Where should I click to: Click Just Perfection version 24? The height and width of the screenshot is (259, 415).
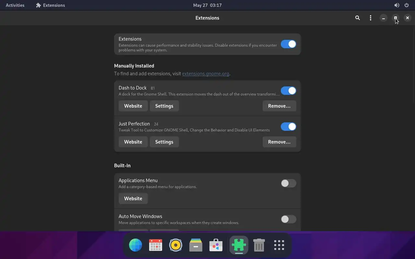(x=156, y=124)
